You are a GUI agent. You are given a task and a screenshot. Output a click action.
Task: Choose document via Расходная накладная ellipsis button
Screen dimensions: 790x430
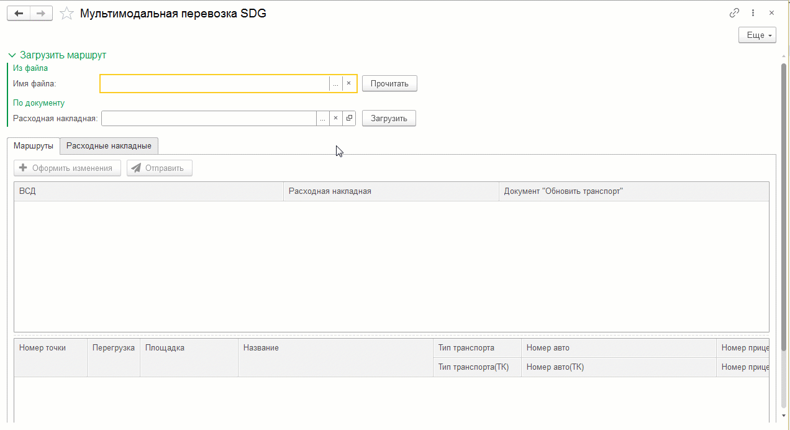click(322, 118)
